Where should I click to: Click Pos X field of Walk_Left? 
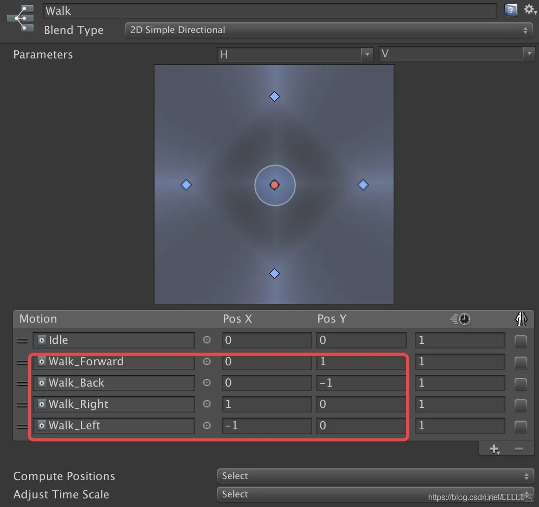coord(266,425)
